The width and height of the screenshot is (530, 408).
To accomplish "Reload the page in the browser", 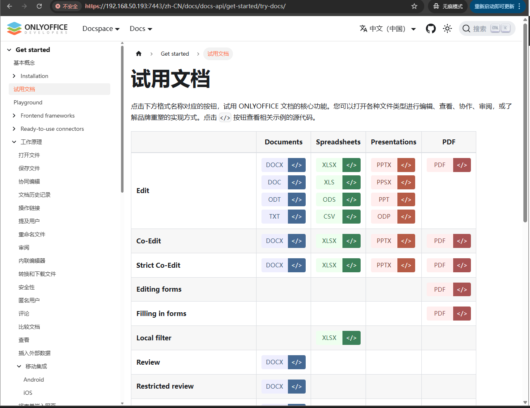I will click(39, 6).
